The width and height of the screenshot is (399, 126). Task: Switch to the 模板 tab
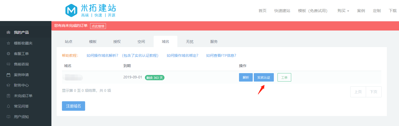pos(93,42)
